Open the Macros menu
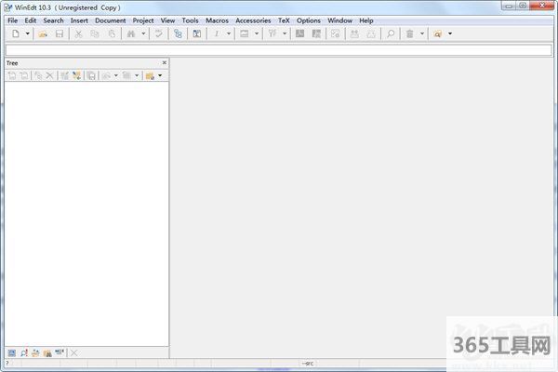Screen dimensions: 558x372 (x=217, y=20)
